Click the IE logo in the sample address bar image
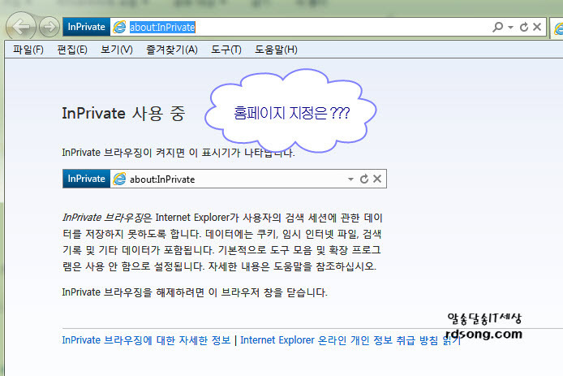This screenshot has width=563, height=376. (x=119, y=179)
